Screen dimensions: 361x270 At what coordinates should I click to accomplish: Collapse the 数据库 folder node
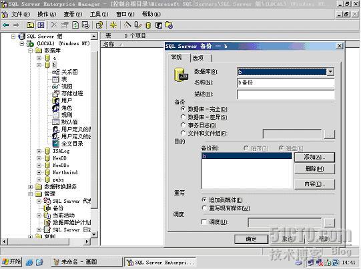31,51
